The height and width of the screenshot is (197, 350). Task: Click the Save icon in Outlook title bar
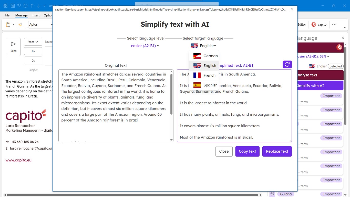(x=12, y=5)
